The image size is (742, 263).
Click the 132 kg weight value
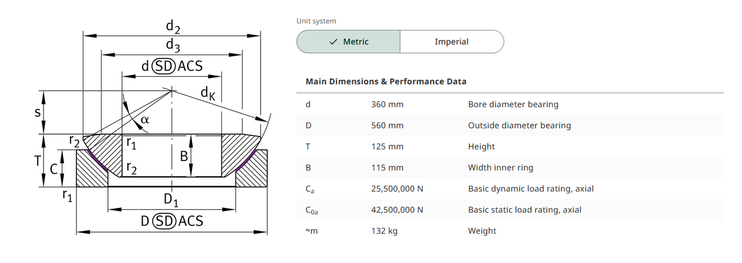pos(385,231)
